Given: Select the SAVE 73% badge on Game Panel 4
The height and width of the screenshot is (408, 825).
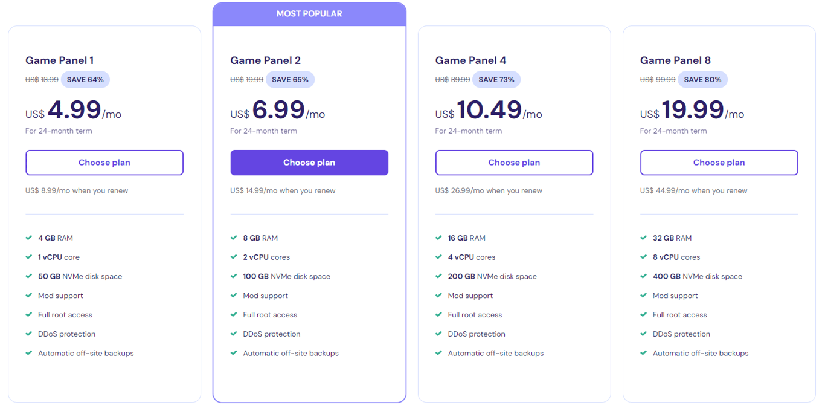Looking at the screenshot, I should (x=496, y=79).
